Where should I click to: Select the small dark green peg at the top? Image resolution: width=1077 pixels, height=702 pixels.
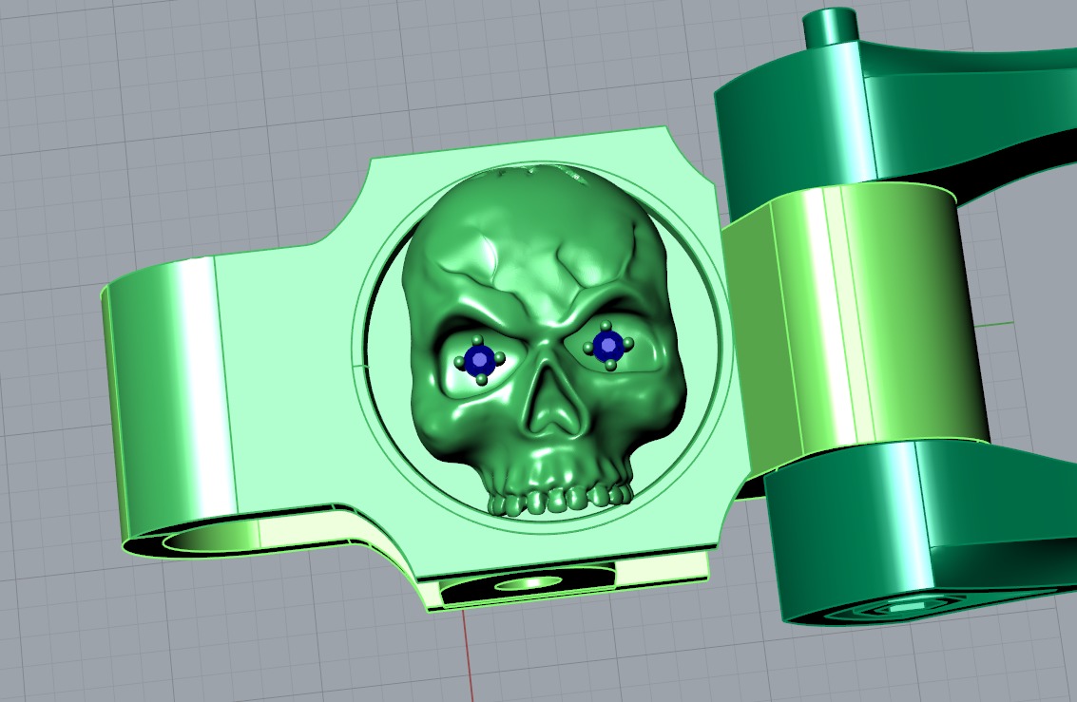tap(830, 26)
